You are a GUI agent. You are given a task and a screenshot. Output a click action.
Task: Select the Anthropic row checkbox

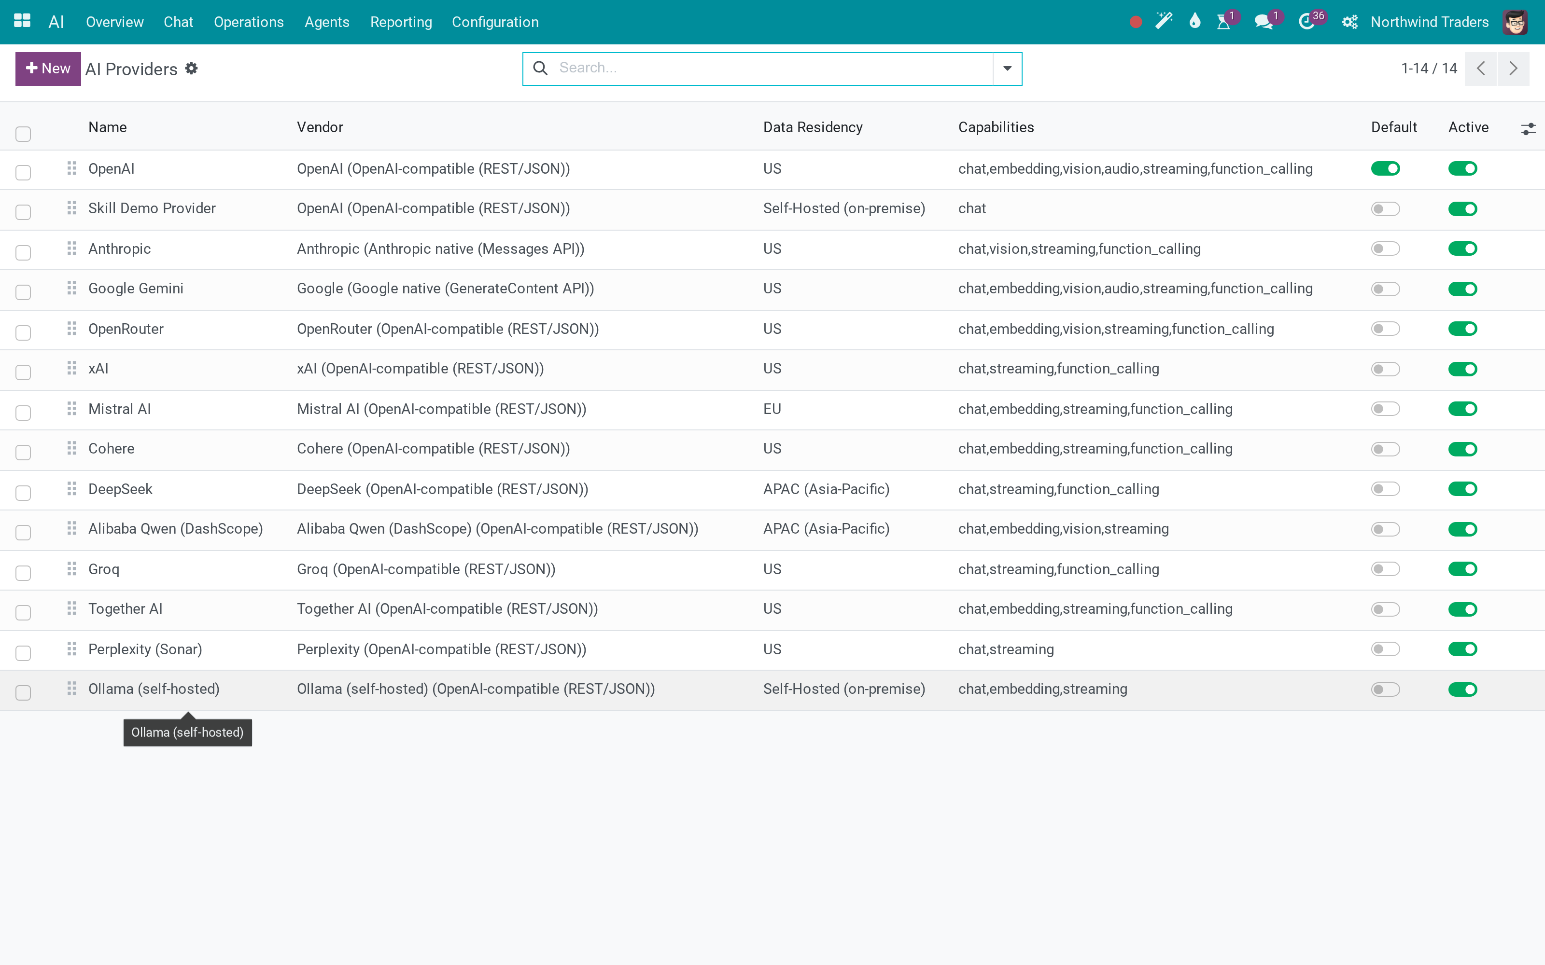(23, 253)
